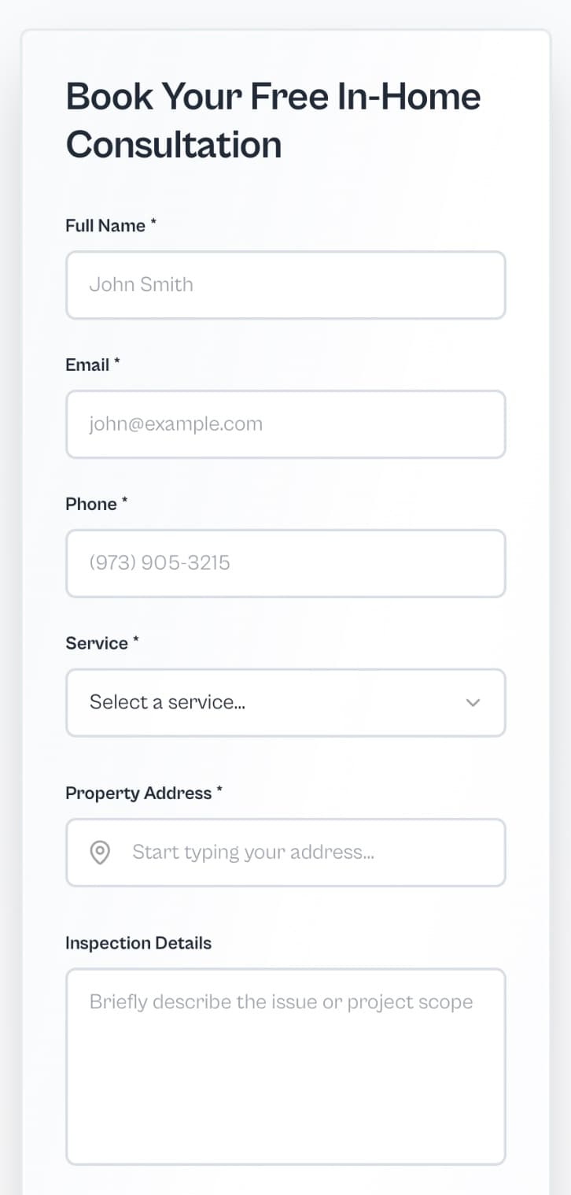Focus the Inspection Details text area

[285, 1067]
